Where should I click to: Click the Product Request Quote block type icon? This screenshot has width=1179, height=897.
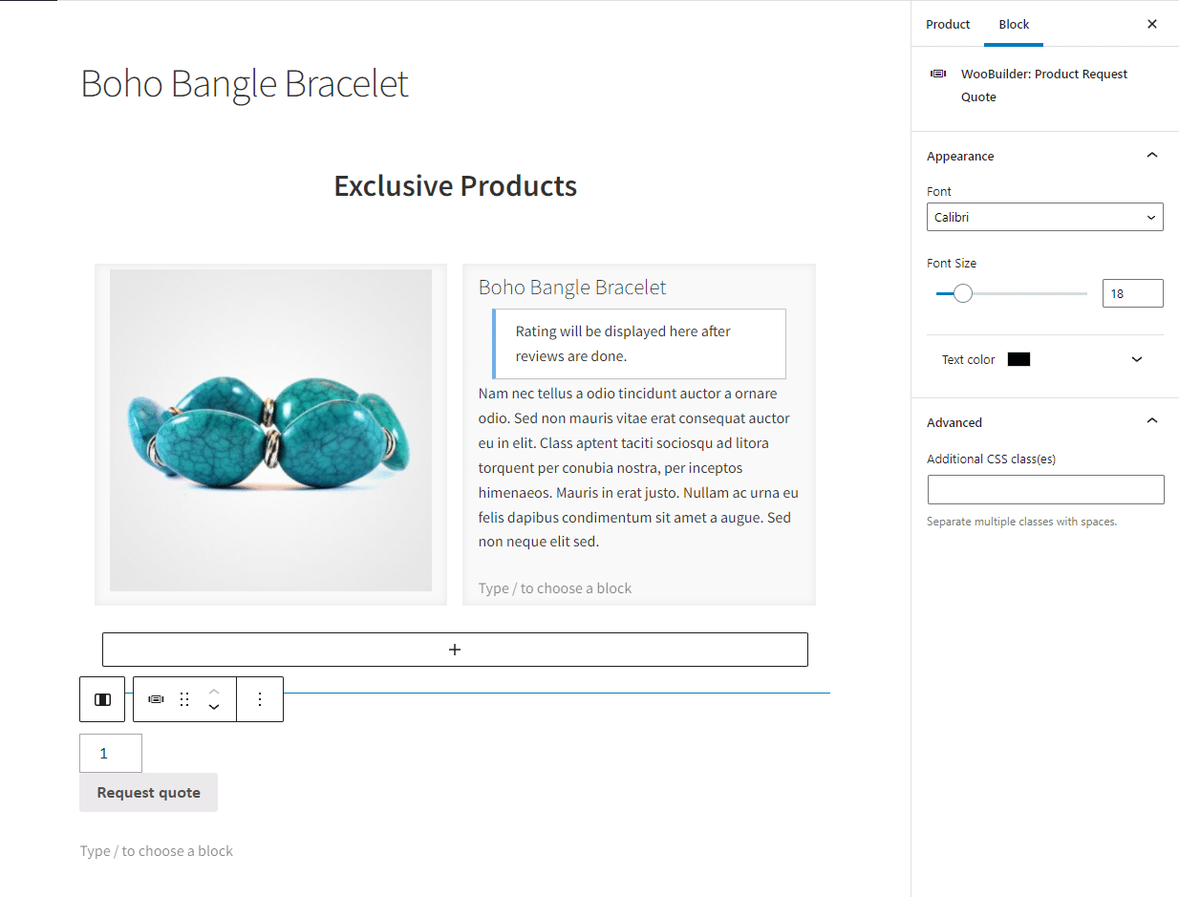pos(156,699)
